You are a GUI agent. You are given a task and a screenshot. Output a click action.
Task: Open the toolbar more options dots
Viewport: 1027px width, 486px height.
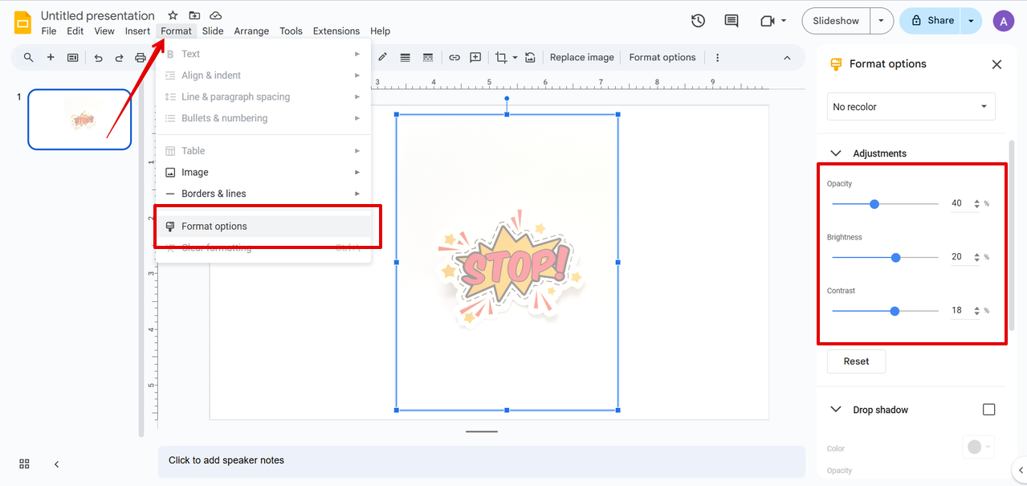coord(717,57)
